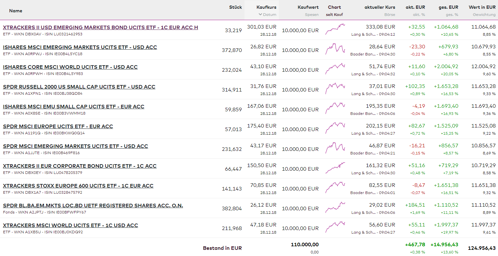Open Xtrackers II USD Emerging Markets Bond link
The height and width of the screenshot is (256, 498).
[100, 28]
